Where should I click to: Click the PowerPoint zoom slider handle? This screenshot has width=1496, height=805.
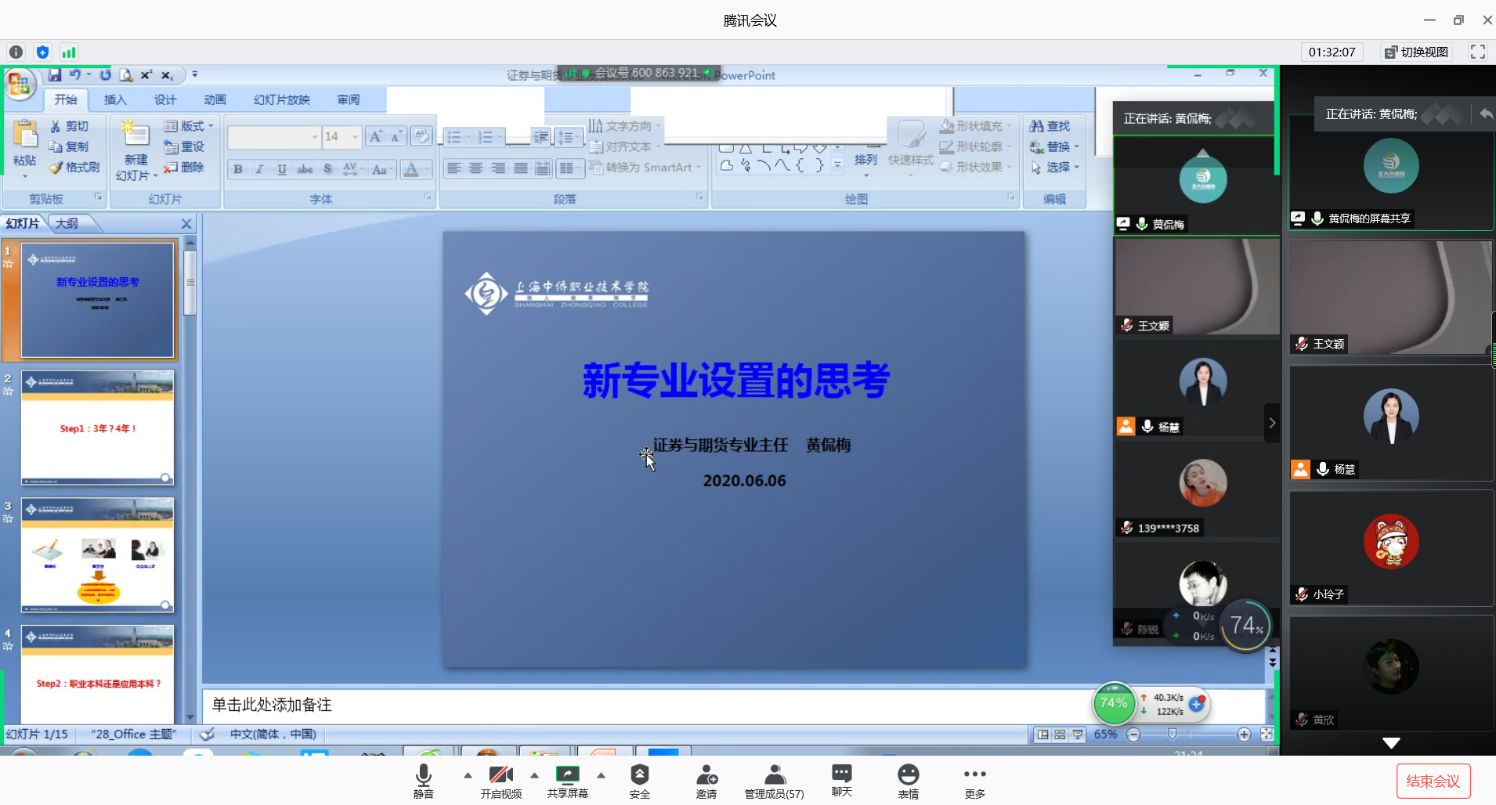1172,734
